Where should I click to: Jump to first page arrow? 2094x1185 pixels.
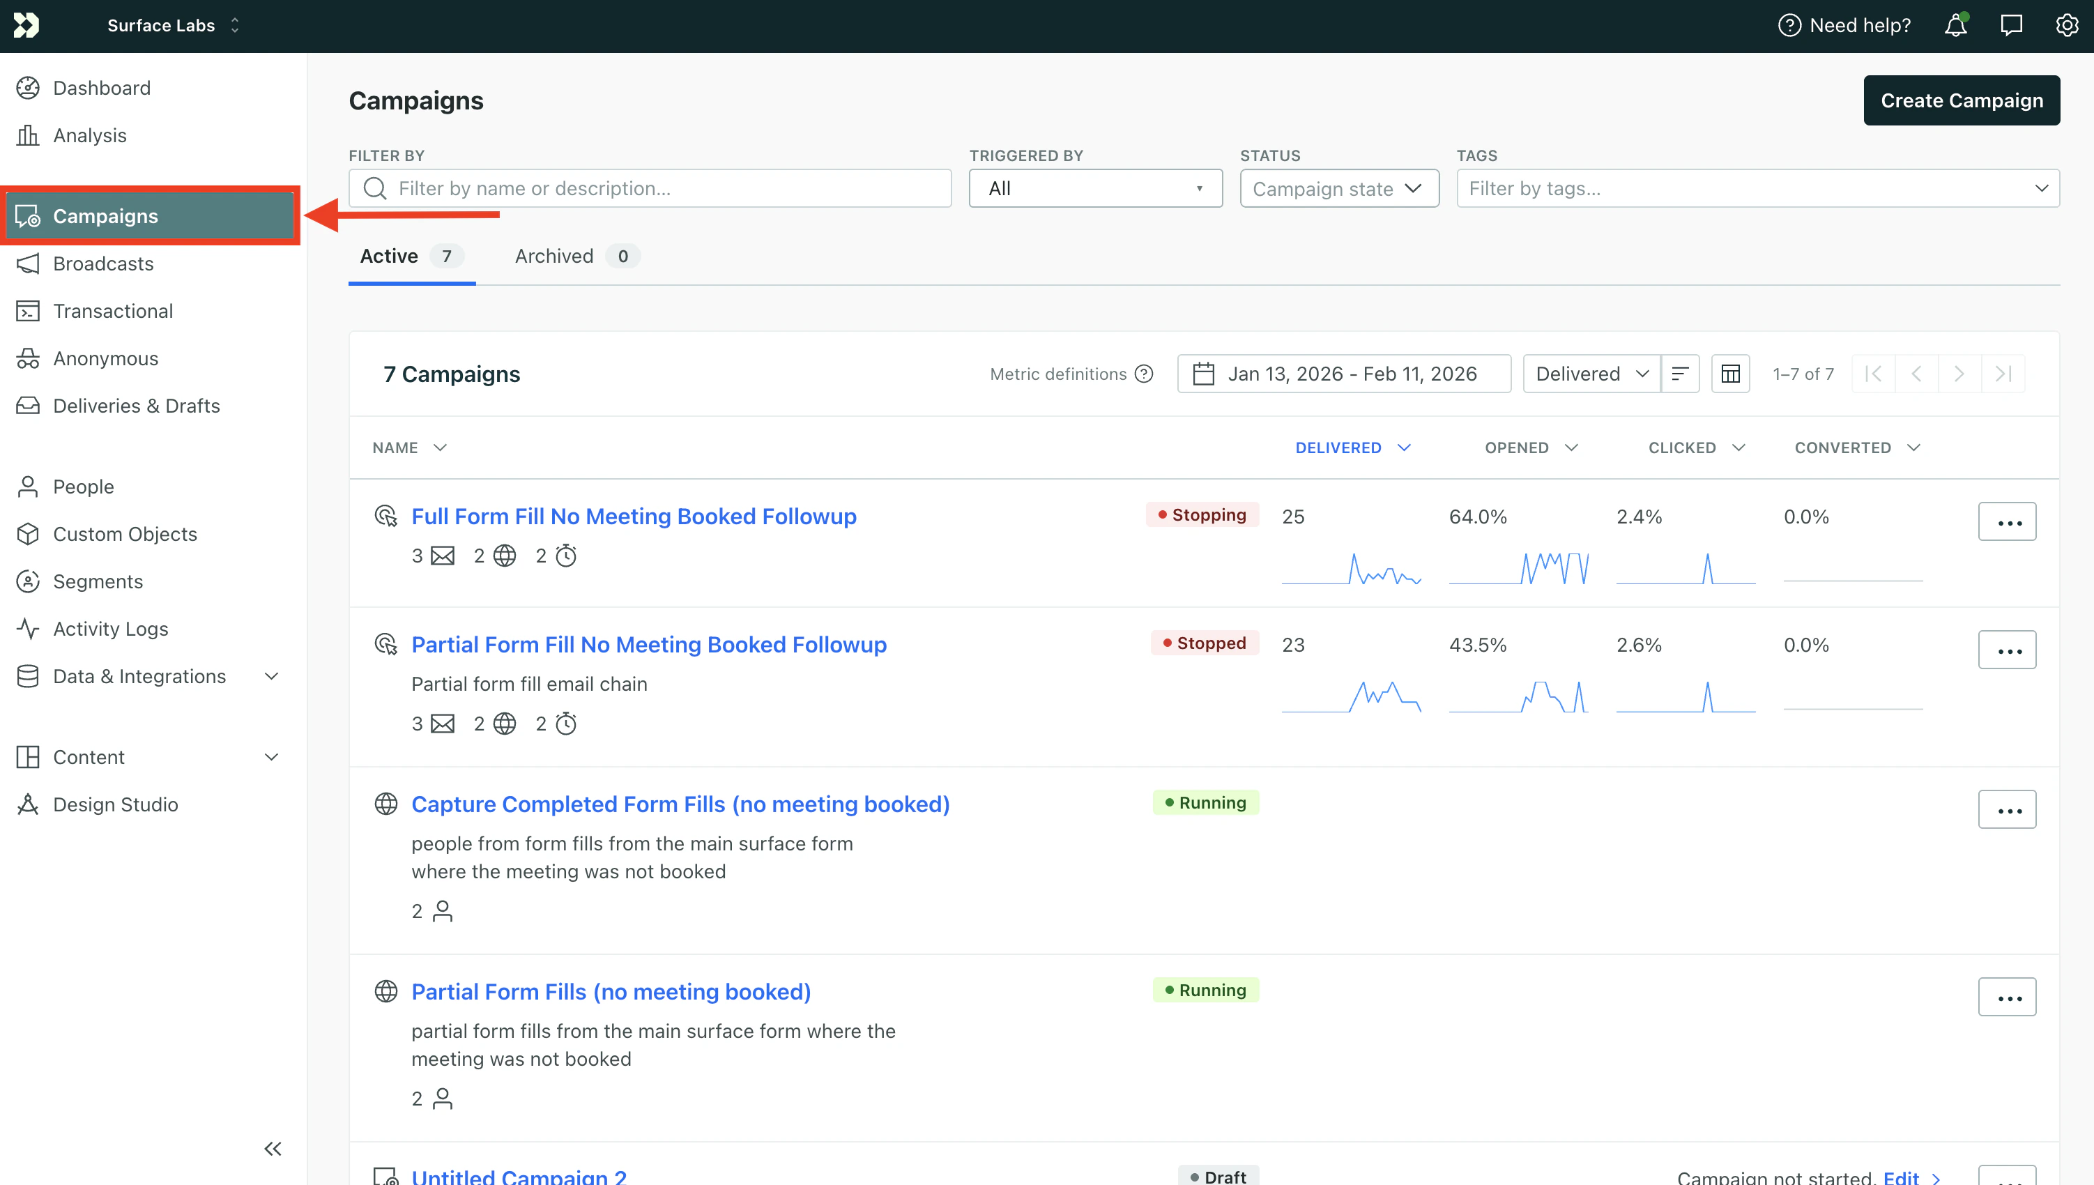coord(1874,374)
